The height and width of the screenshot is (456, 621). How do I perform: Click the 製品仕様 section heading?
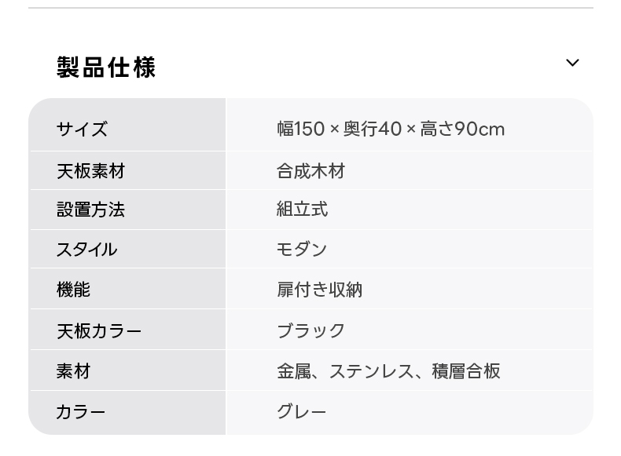pos(106,67)
